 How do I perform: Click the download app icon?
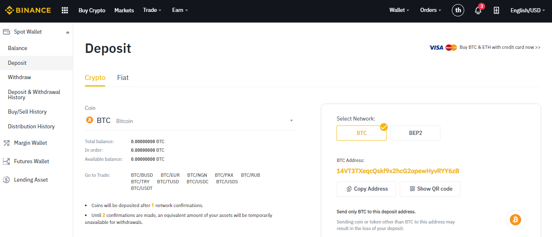coord(496,10)
